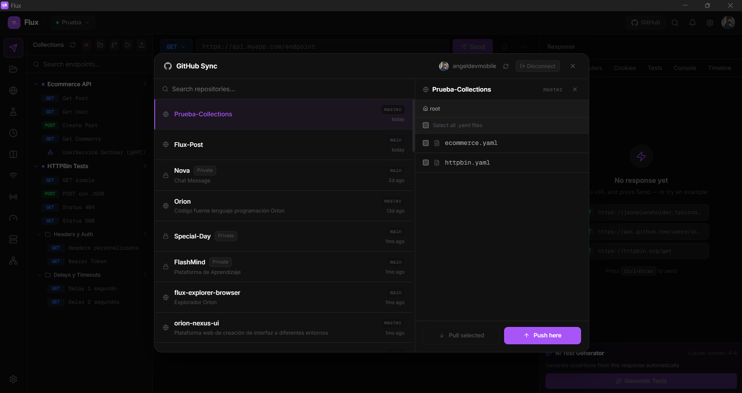
Task: Click the Generate Tests button
Action: coord(641,381)
